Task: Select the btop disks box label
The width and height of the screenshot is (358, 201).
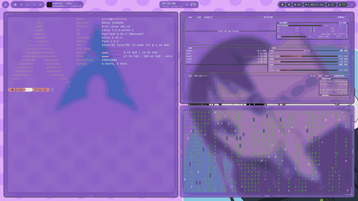Action: coord(273,48)
